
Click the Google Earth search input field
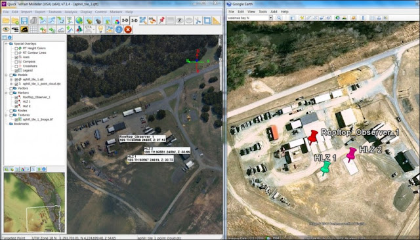pos(247,18)
